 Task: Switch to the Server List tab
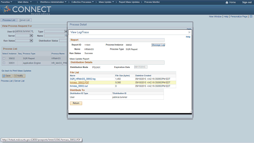click(25, 20)
